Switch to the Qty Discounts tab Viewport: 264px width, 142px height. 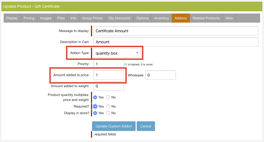pyautogui.click(x=119, y=18)
